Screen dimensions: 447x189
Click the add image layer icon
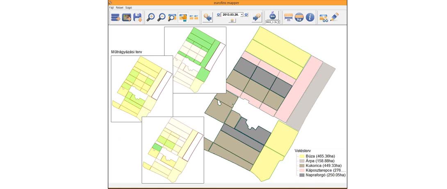pyautogui.click(x=127, y=17)
